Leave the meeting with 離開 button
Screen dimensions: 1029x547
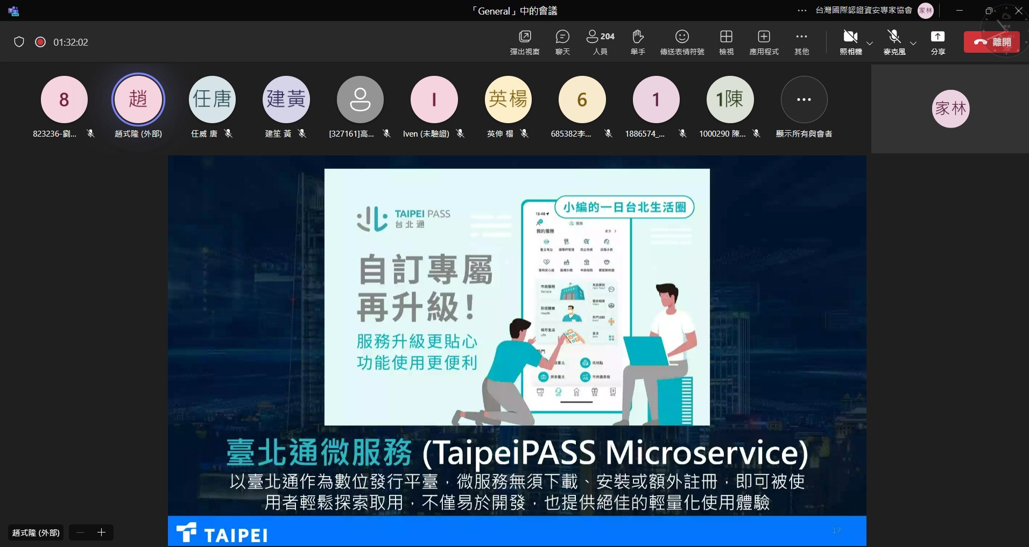tap(991, 42)
